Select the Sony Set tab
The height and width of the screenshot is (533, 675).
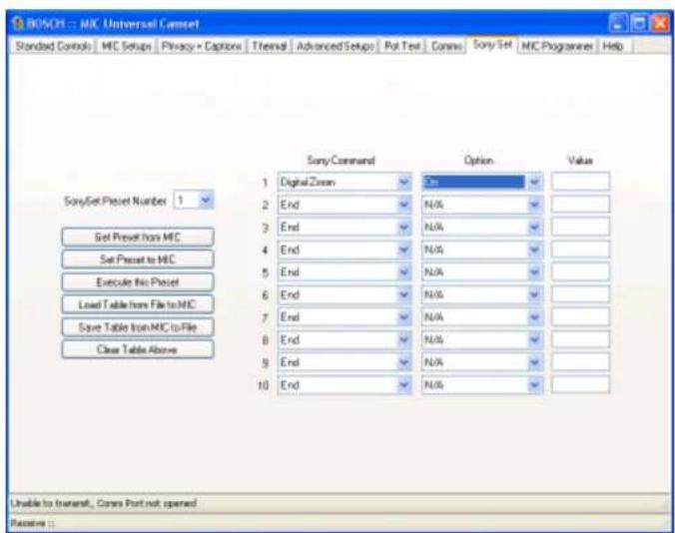tap(492, 44)
